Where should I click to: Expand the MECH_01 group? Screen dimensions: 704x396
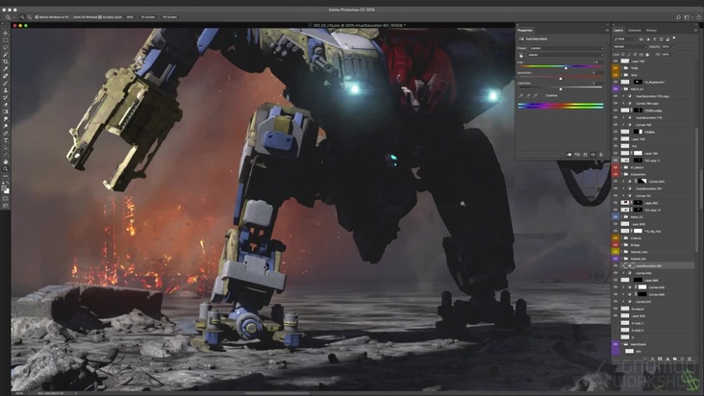(x=622, y=88)
